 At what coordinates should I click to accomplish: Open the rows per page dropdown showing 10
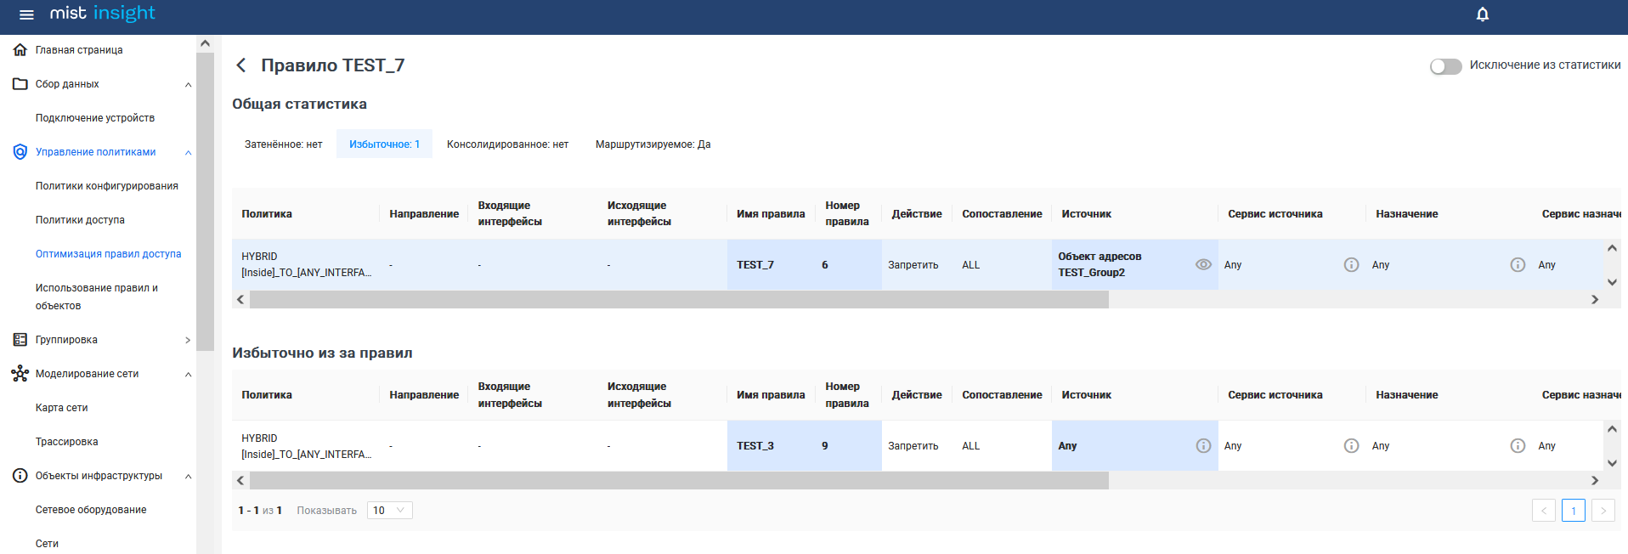[390, 510]
